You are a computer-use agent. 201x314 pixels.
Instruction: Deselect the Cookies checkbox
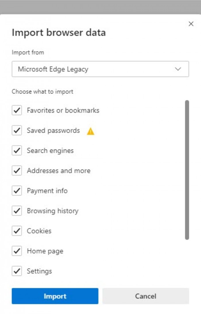pos(17,231)
